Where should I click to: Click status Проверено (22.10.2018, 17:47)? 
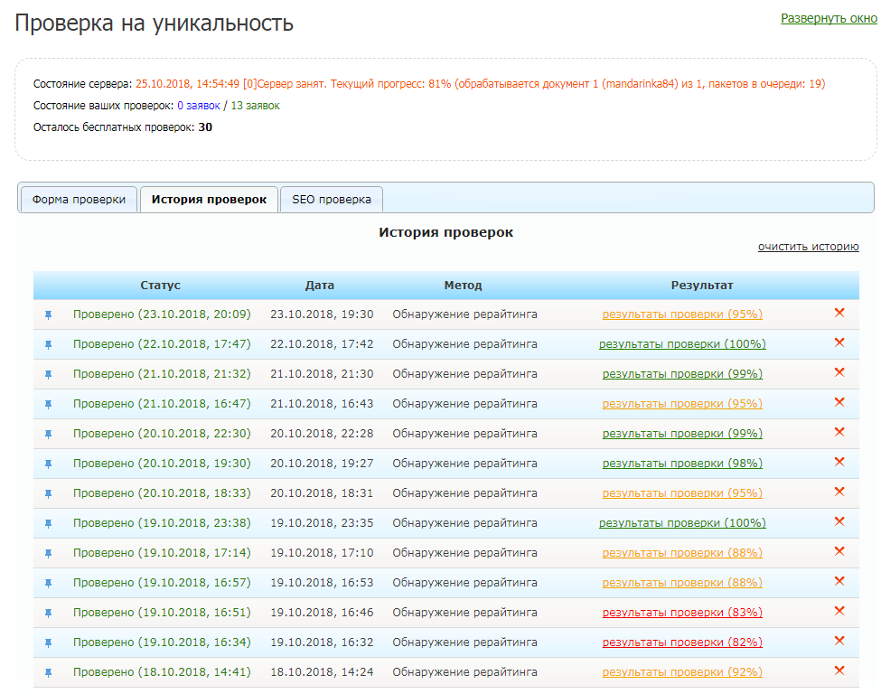(x=162, y=344)
